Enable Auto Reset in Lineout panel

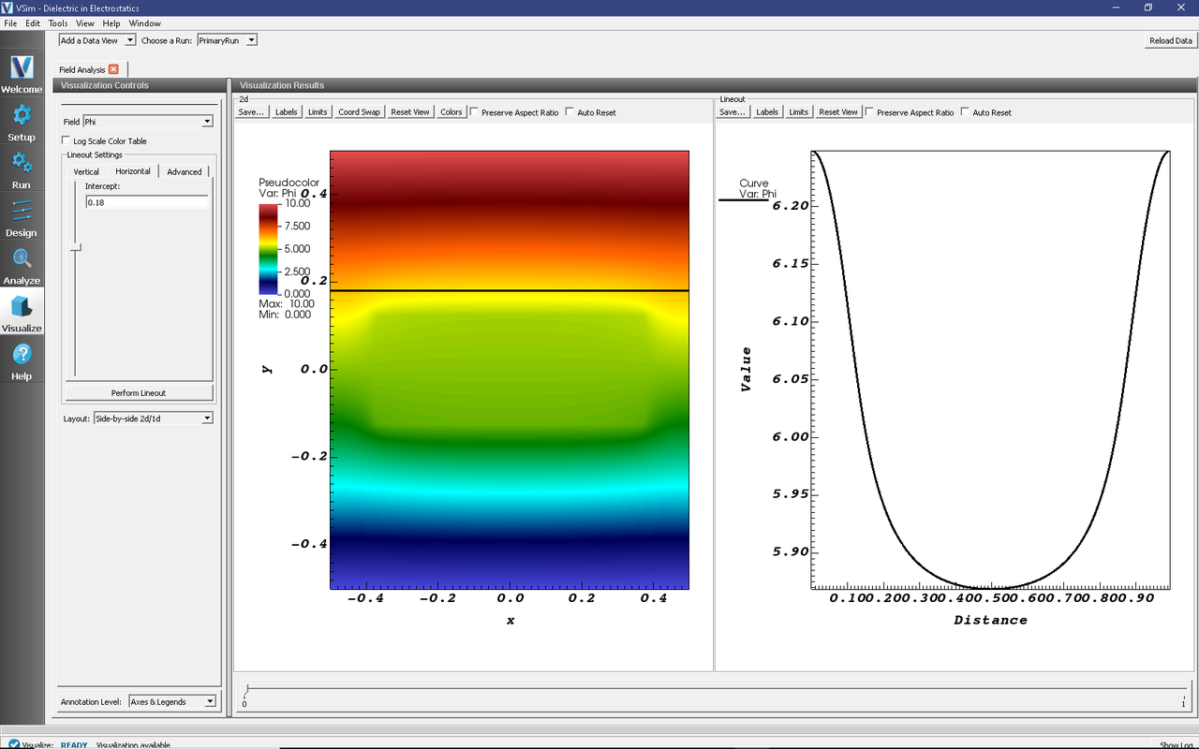[965, 112]
